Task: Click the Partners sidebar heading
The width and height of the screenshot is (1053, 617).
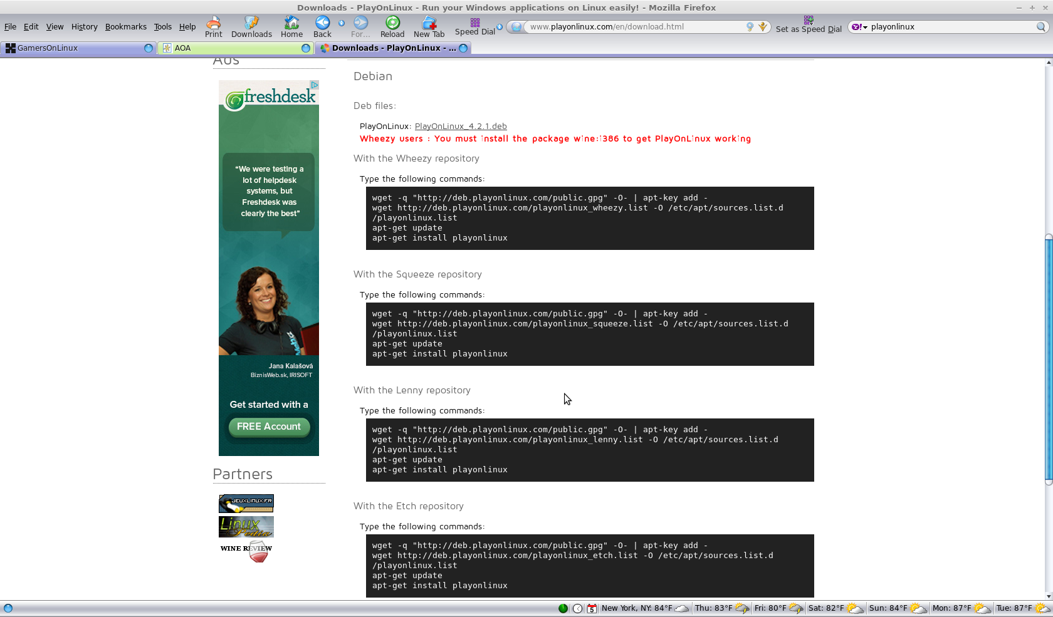Action: point(243,474)
